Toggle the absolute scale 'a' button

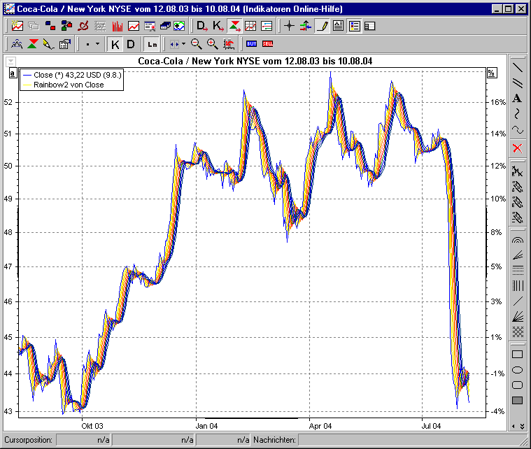(x=12, y=73)
